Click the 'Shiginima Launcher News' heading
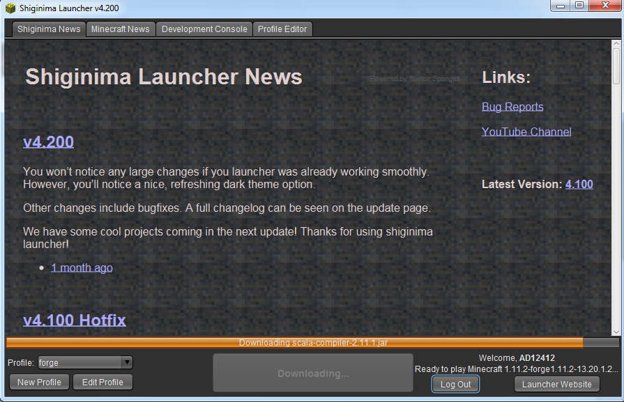The height and width of the screenshot is (402, 624). click(x=164, y=77)
